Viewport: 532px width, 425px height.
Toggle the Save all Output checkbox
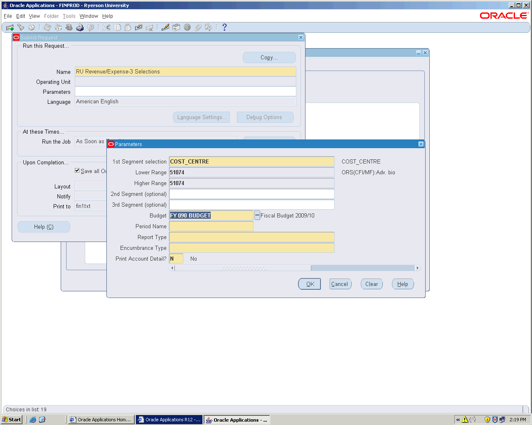[x=77, y=171]
